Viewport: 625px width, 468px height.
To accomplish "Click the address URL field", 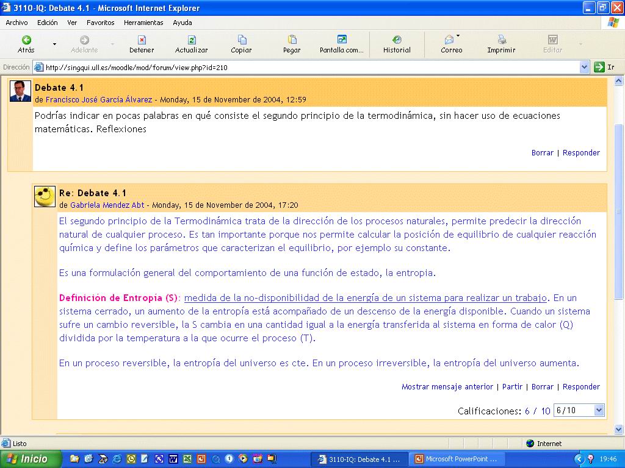I will 305,68.
